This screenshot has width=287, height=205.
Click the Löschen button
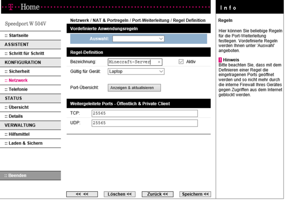[120, 194]
